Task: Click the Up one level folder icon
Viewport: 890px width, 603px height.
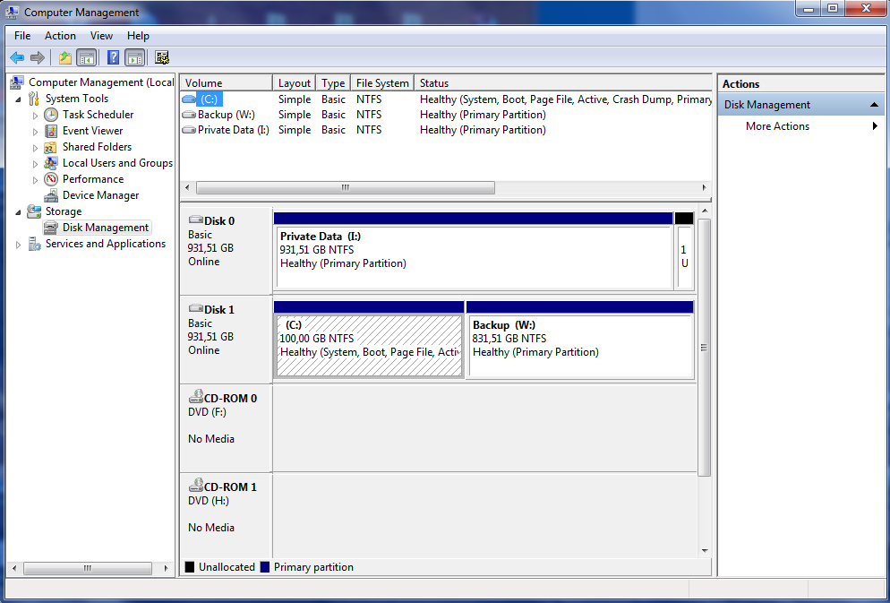Action: tap(65, 57)
